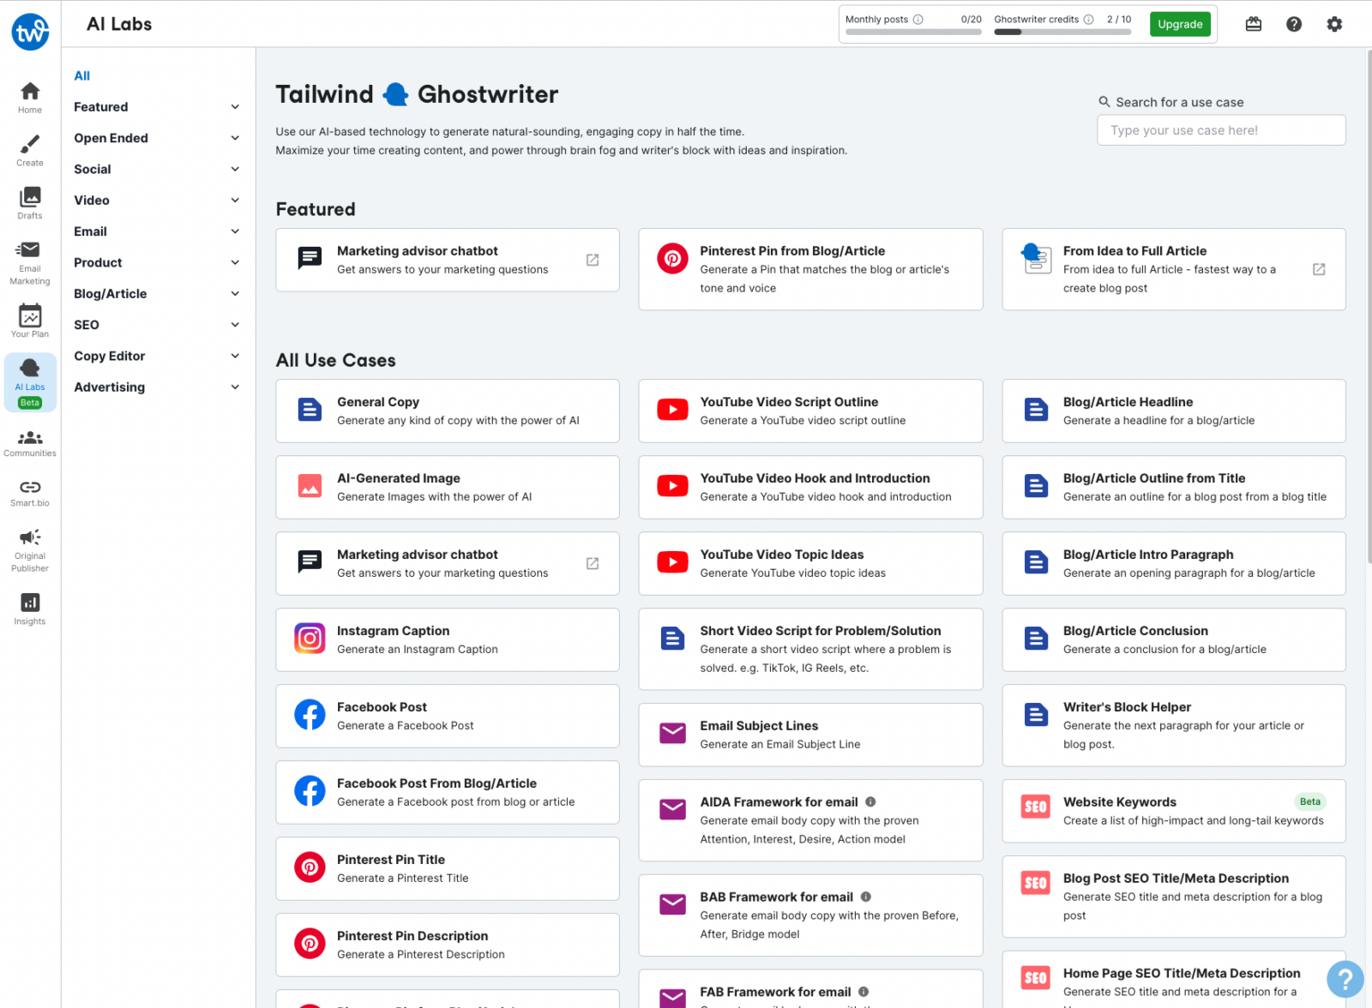This screenshot has width=1372, height=1008.
Task: Open the Instagram Caption use case
Action: pyautogui.click(x=448, y=640)
